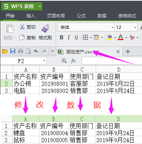Click the zoom magnifier icon in formula bar
The image size is (142, 144).
(x=64, y=61)
